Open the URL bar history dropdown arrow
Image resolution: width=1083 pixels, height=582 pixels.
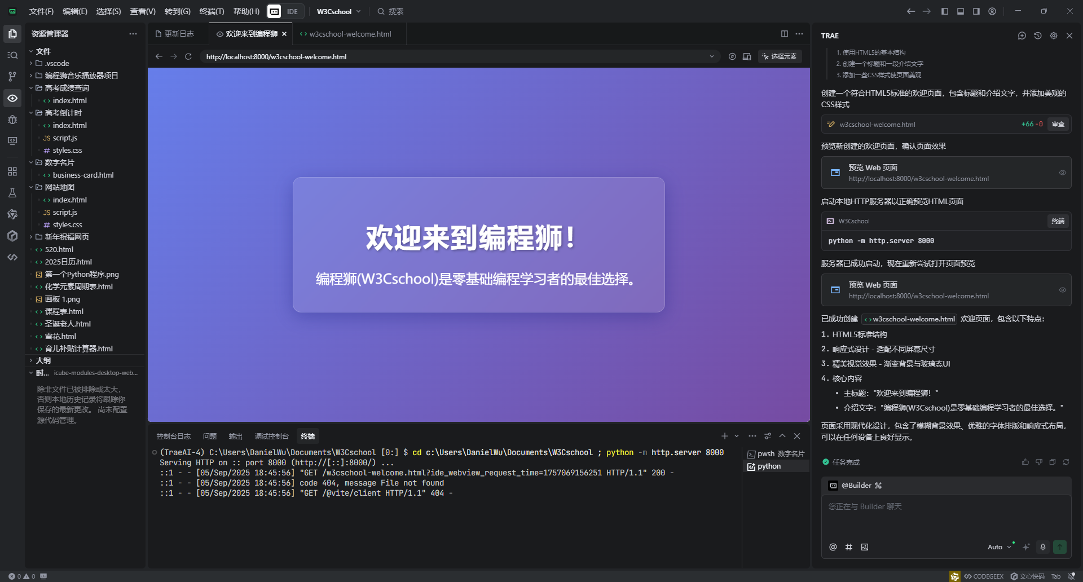coord(712,56)
